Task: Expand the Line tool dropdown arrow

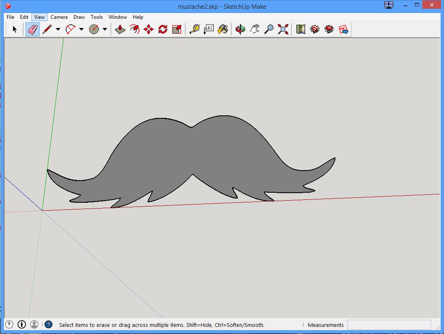Action: click(58, 29)
